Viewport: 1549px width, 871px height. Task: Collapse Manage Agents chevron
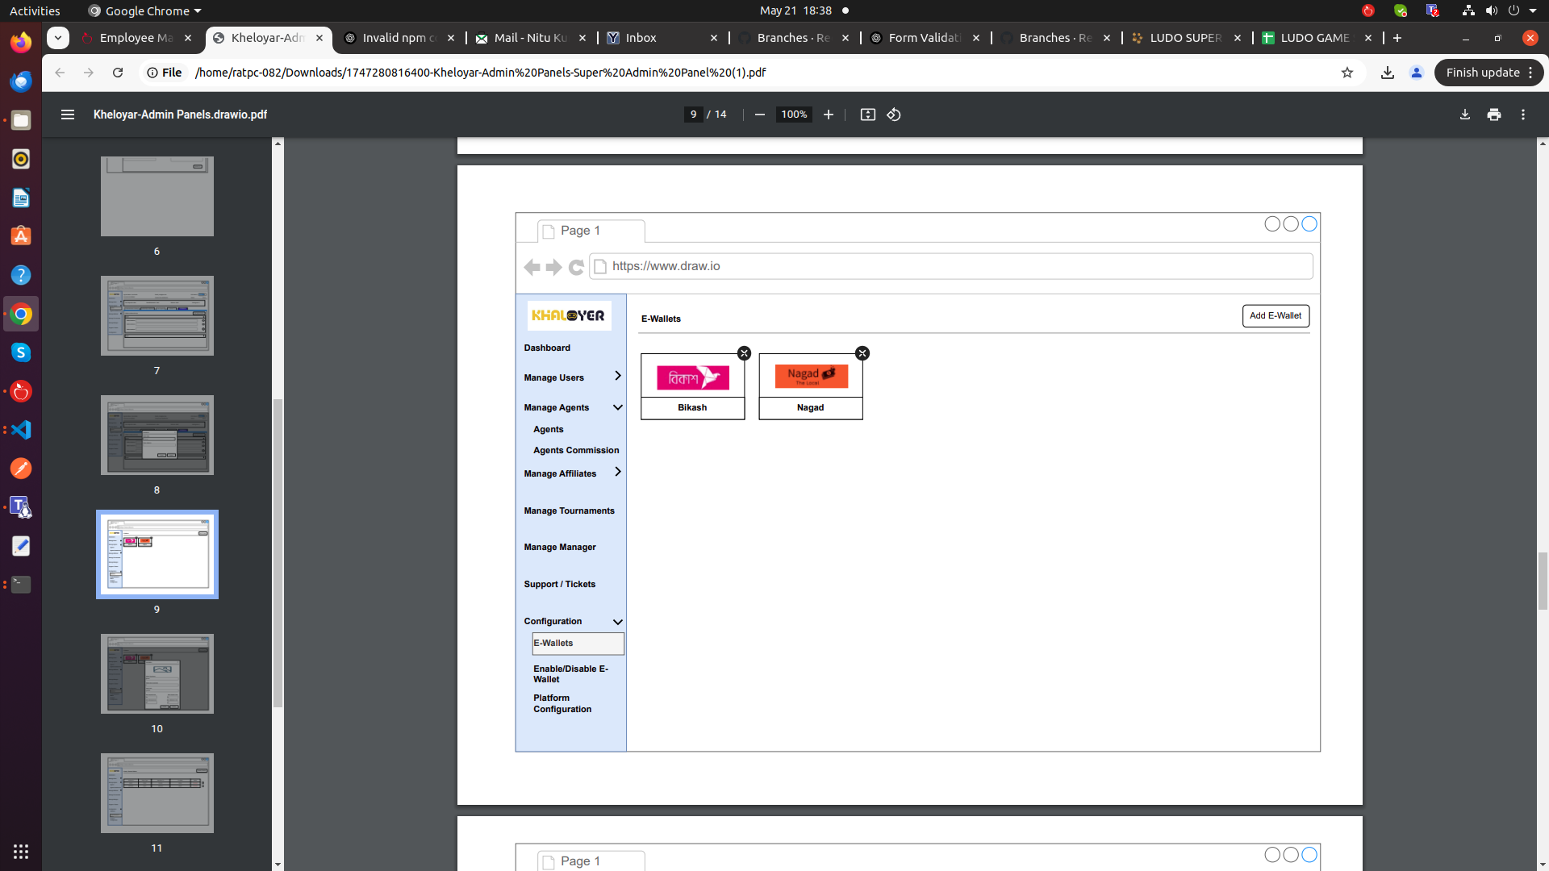(x=617, y=407)
